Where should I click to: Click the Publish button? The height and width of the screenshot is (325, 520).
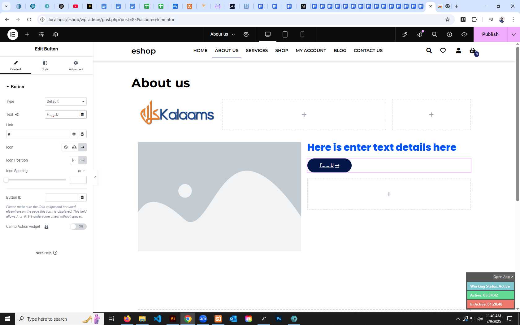tap(490, 34)
